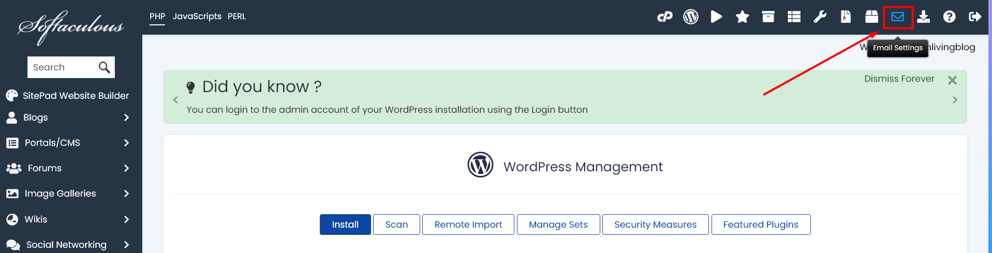The image size is (992, 253).
Task: Select the PHP tab
Action: pyautogui.click(x=157, y=17)
